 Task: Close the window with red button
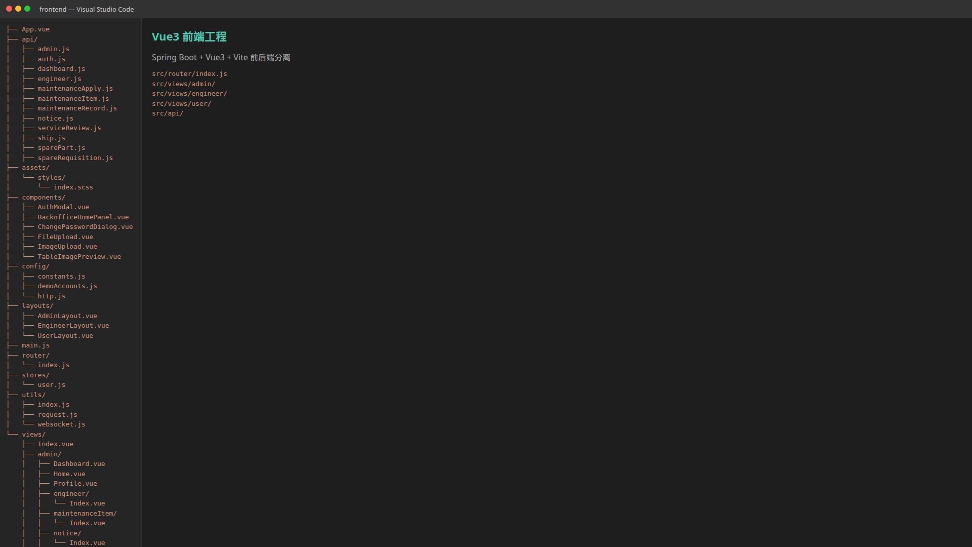(9, 9)
